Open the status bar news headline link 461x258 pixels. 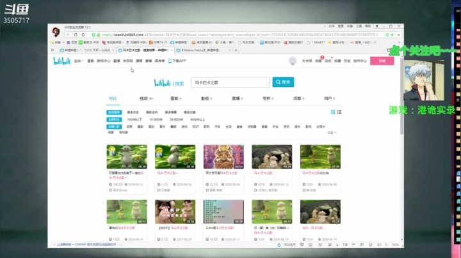(86, 245)
